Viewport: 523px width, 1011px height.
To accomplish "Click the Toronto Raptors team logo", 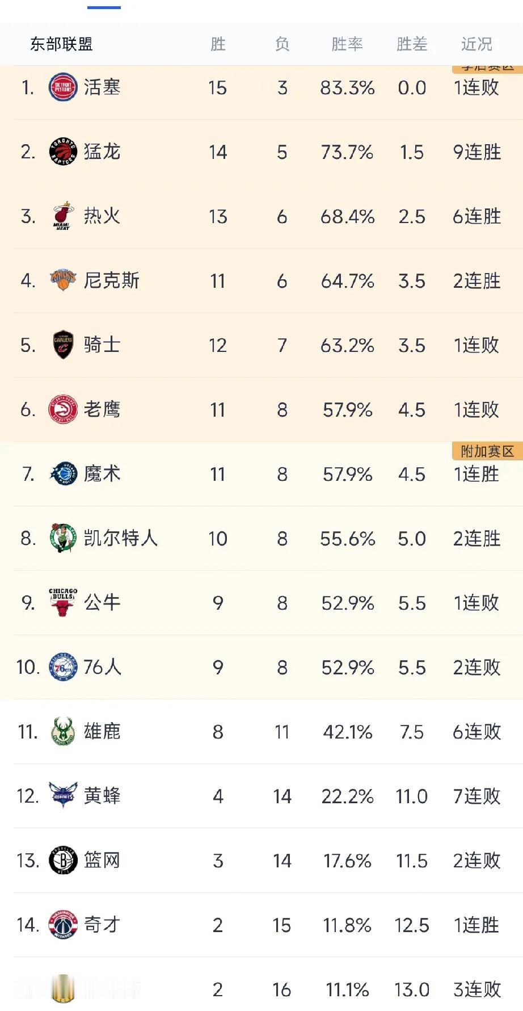I will click(x=62, y=152).
